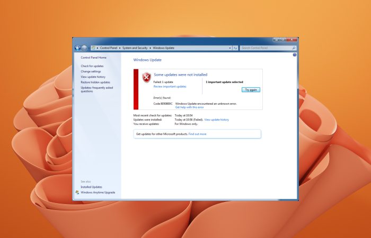Open Change settings
This screenshot has height=238, width=371.
(91, 71)
